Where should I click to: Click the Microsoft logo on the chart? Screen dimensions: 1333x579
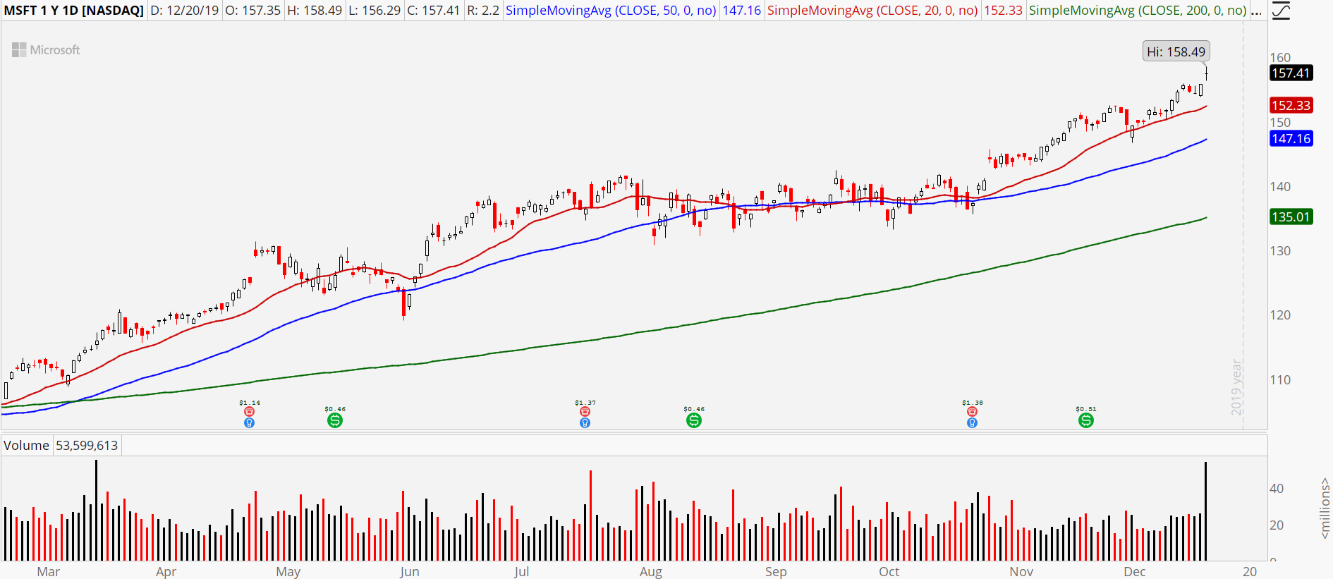[x=46, y=50]
